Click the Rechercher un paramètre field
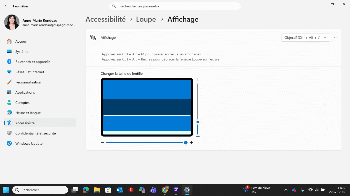 point(175,6)
